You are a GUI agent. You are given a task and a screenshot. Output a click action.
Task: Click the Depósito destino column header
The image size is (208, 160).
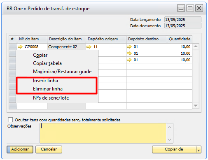coord(147,39)
